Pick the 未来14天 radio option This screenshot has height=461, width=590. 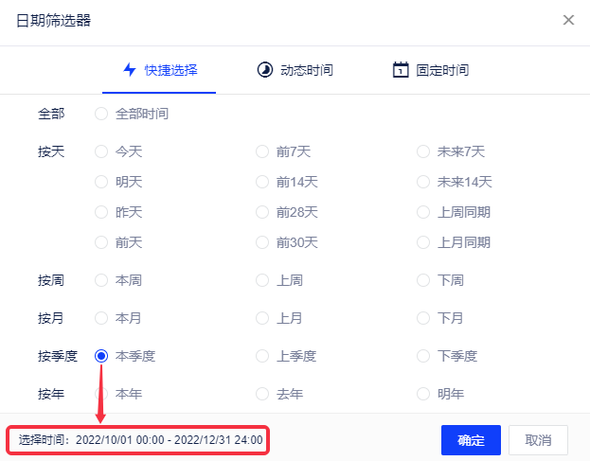[423, 182]
